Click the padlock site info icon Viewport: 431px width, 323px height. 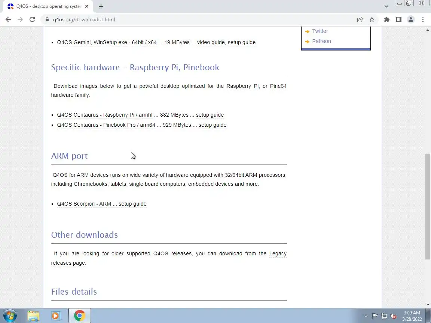pyautogui.click(x=47, y=19)
